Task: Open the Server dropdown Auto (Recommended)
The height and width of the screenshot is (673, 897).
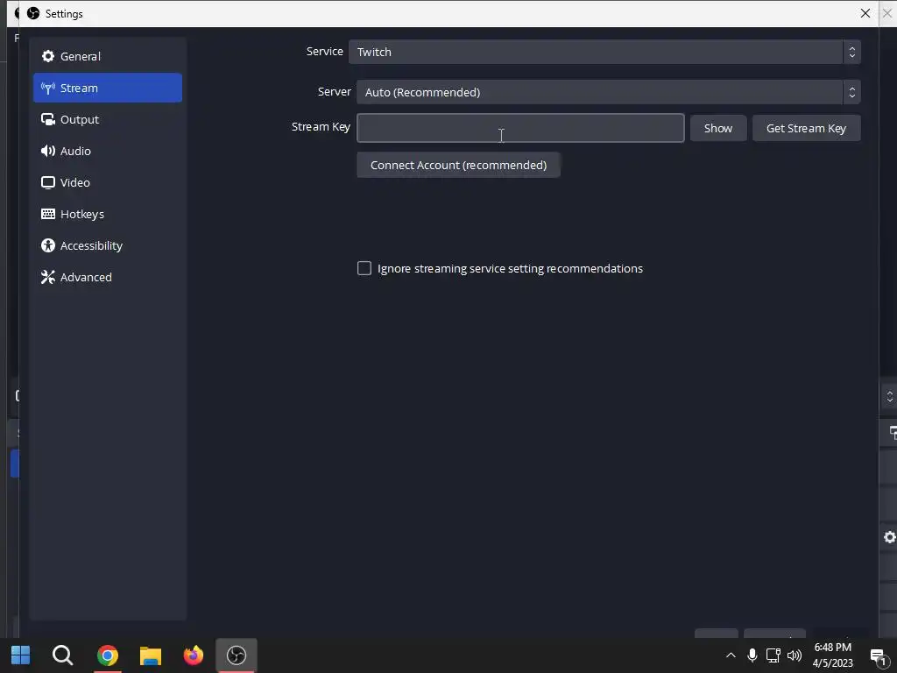Action: click(x=608, y=92)
